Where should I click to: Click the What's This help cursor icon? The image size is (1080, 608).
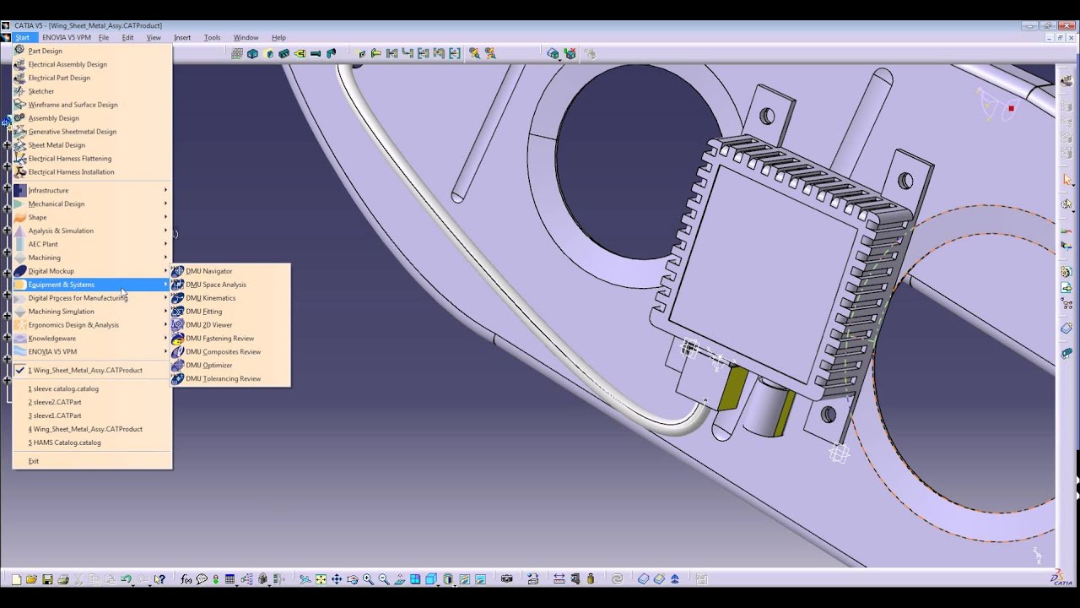pyautogui.click(x=159, y=579)
